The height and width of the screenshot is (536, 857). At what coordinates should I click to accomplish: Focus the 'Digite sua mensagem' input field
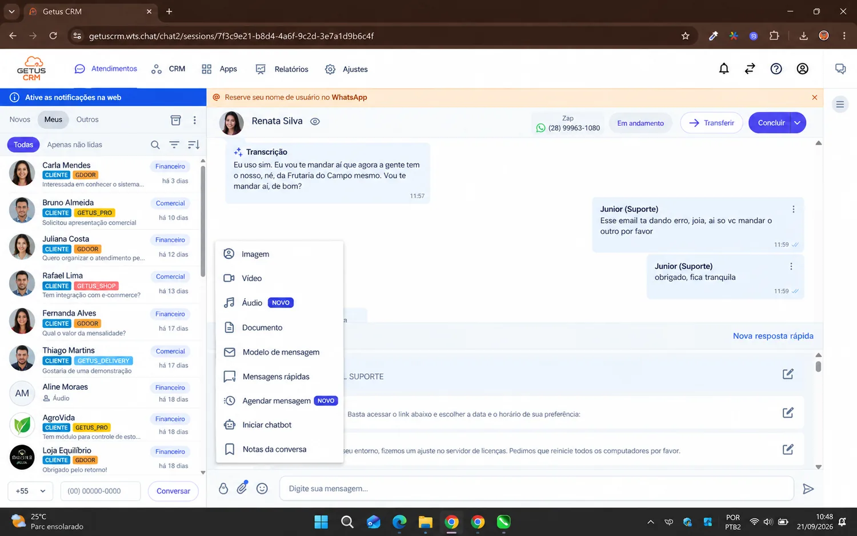536,489
